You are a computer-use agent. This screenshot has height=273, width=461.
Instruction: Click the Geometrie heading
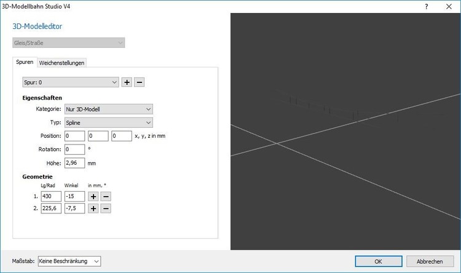pos(37,177)
